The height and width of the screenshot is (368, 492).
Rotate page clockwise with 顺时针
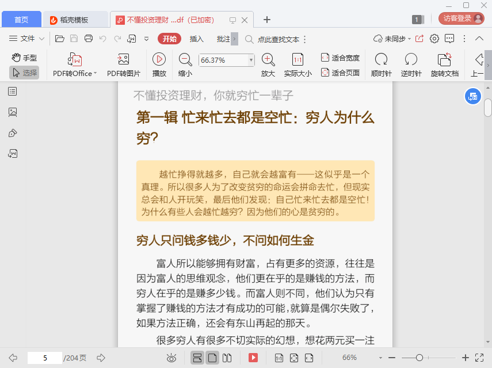(x=381, y=59)
